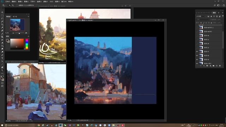Click the zoom in button in options bar
This screenshot has height=127, width=226.
point(10,5)
